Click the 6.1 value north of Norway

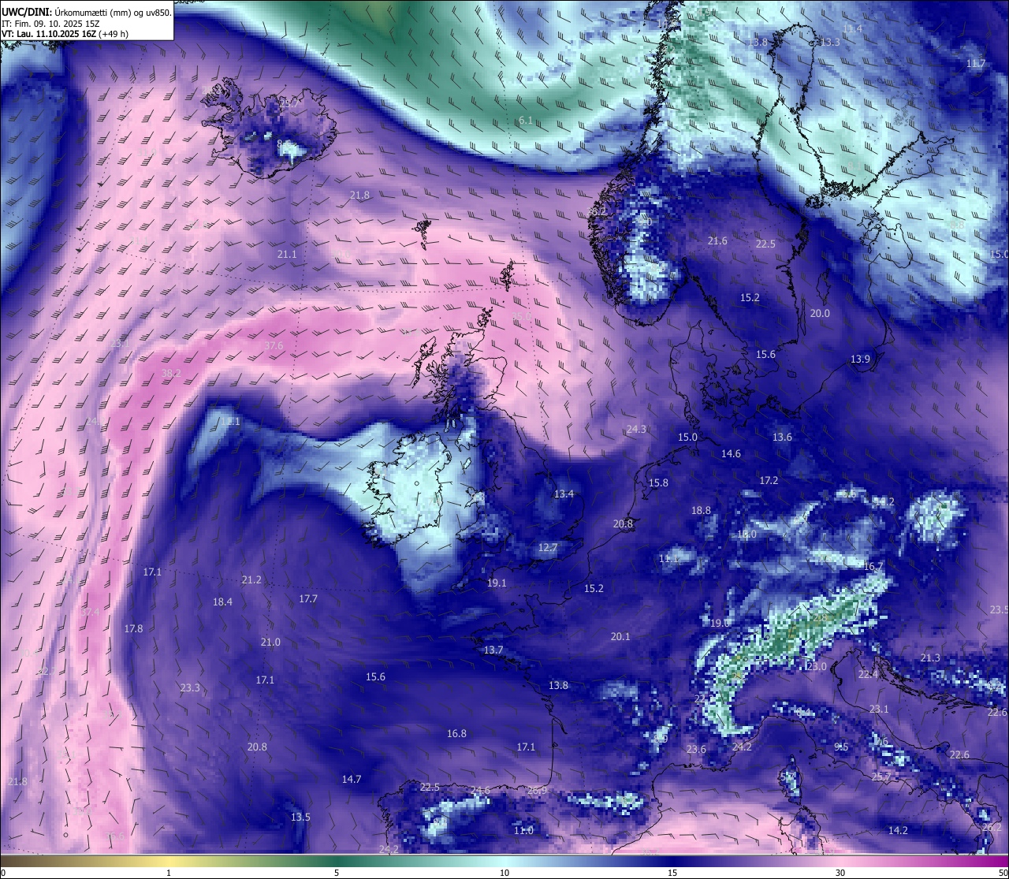(x=526, y=121)
